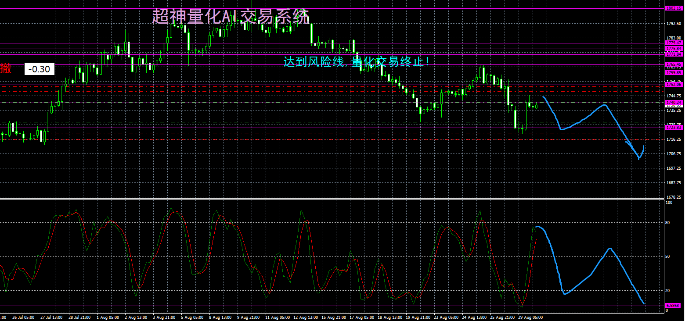Click the 1752.06 price level label
Image resolution: width=685 pixels, height=321 pixels.
pyautogui.click(x=674, y=85)
